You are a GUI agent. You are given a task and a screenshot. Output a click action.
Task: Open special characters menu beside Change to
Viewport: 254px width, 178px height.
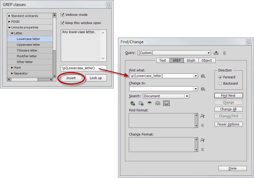[x=203, y=89]
